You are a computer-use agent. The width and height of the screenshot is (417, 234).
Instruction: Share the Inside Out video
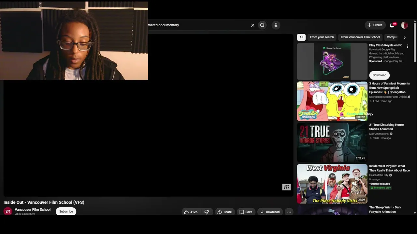(224, 212)
